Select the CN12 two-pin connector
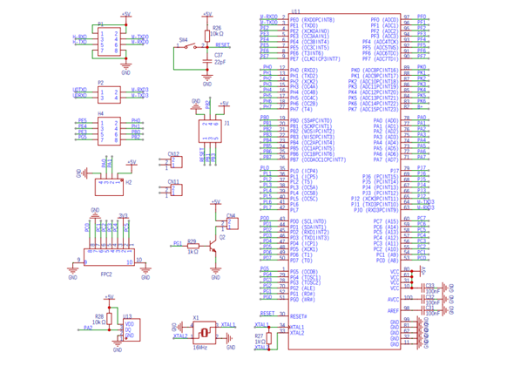The image size is (527, 366). click(177, 162)
